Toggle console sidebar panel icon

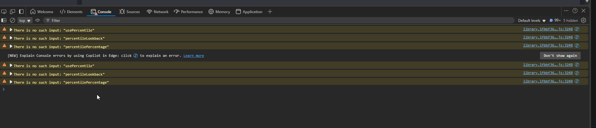(x=4, y=20)
